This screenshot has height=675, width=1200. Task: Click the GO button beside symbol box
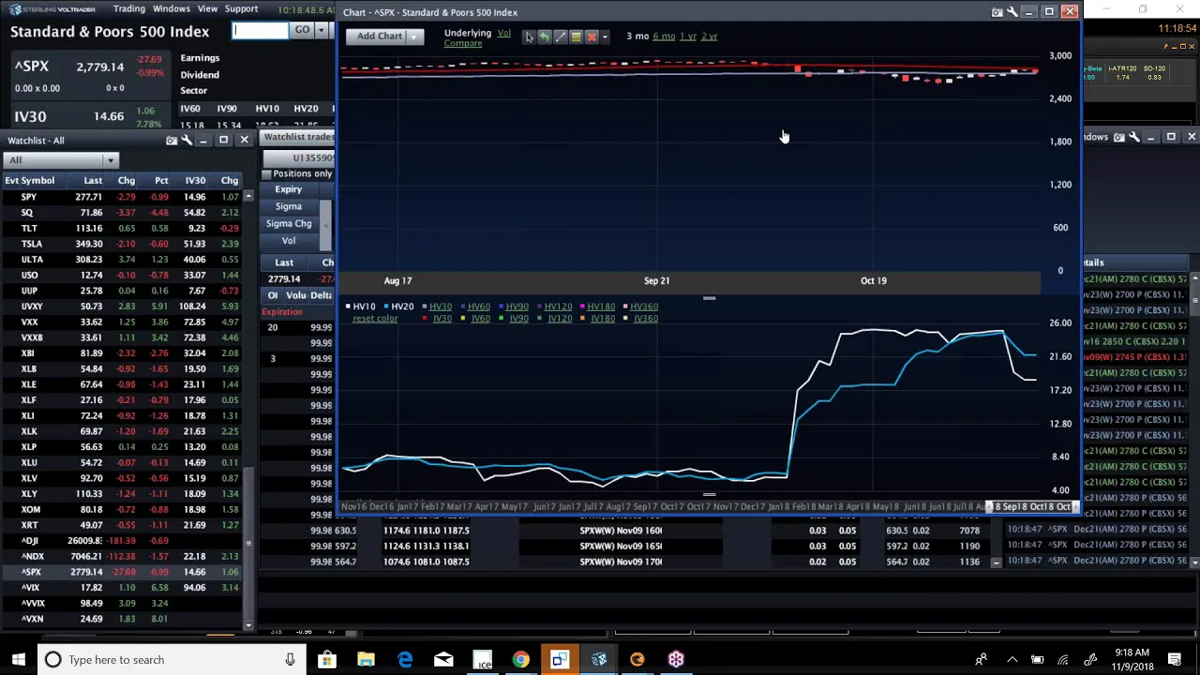click(302, 30)
